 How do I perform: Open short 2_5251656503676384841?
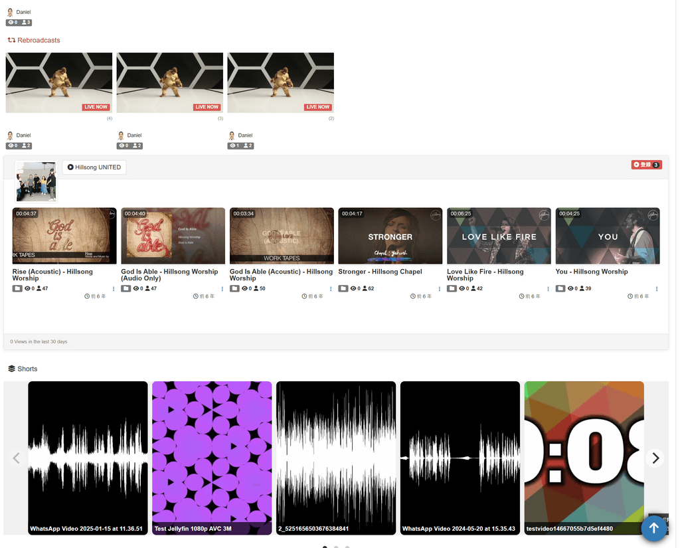tap(336, 458)
